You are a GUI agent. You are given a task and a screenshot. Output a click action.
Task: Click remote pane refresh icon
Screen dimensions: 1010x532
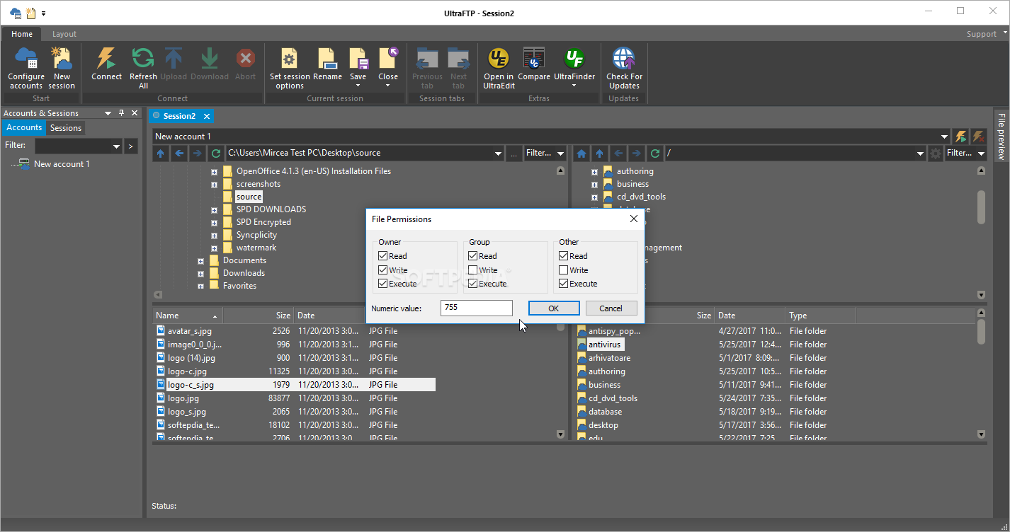point(655,153)
